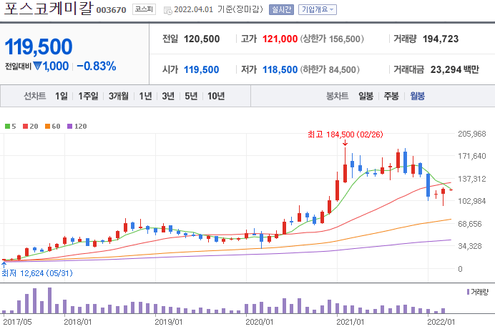Click the orange 60-day moving average swatch
The image size is (495, 329).
(x=48, y=127)
